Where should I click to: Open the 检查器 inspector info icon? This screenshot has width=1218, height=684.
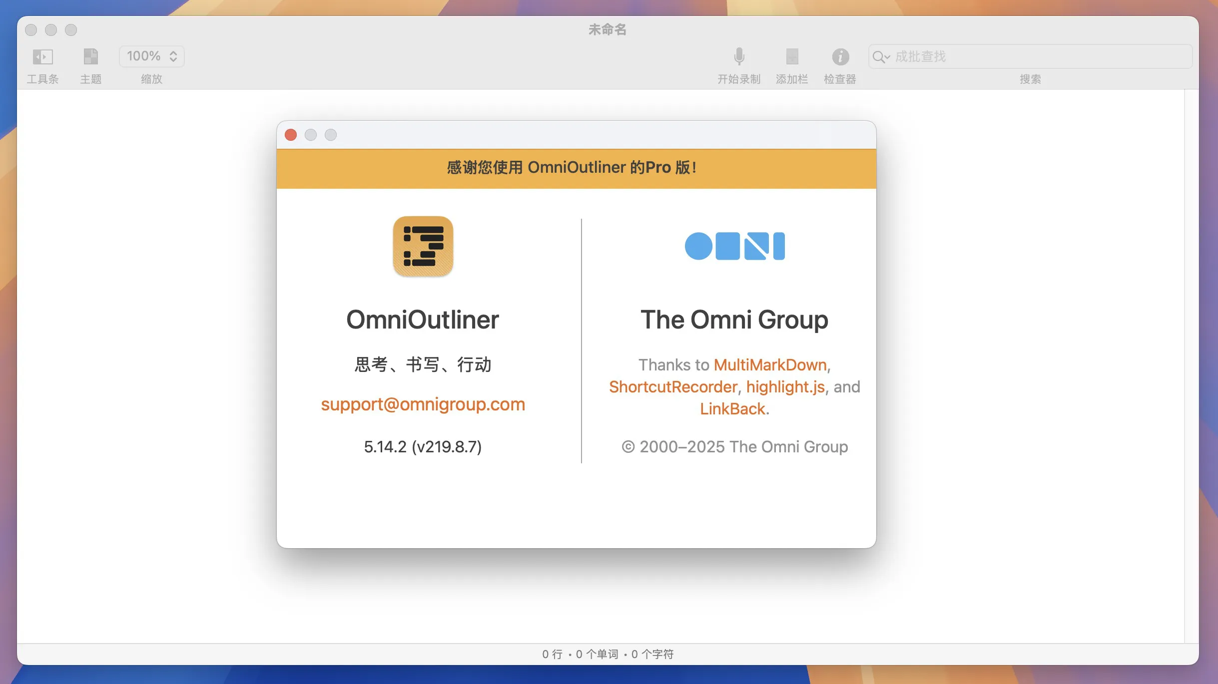click(x=840, y=56)
